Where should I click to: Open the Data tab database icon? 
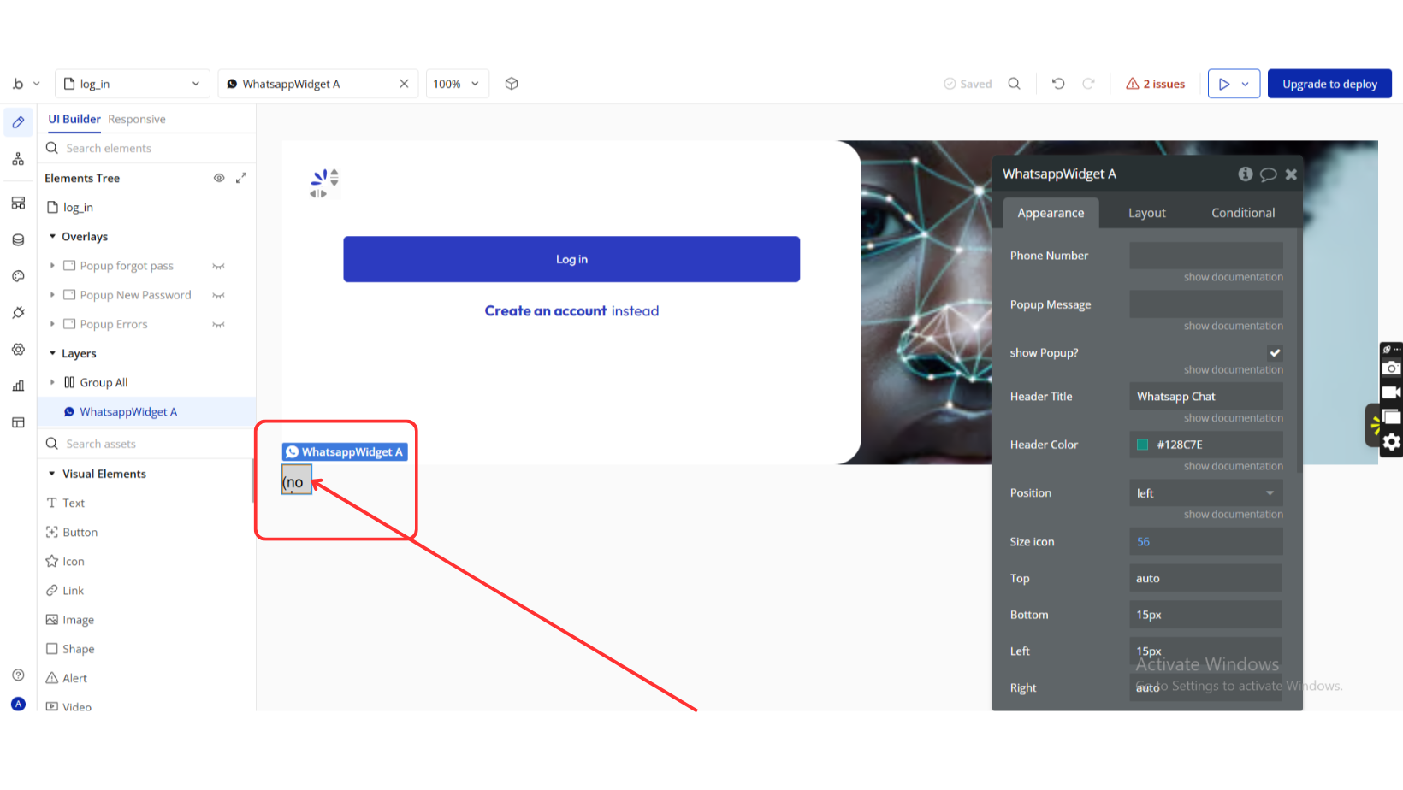click(18, 240)
